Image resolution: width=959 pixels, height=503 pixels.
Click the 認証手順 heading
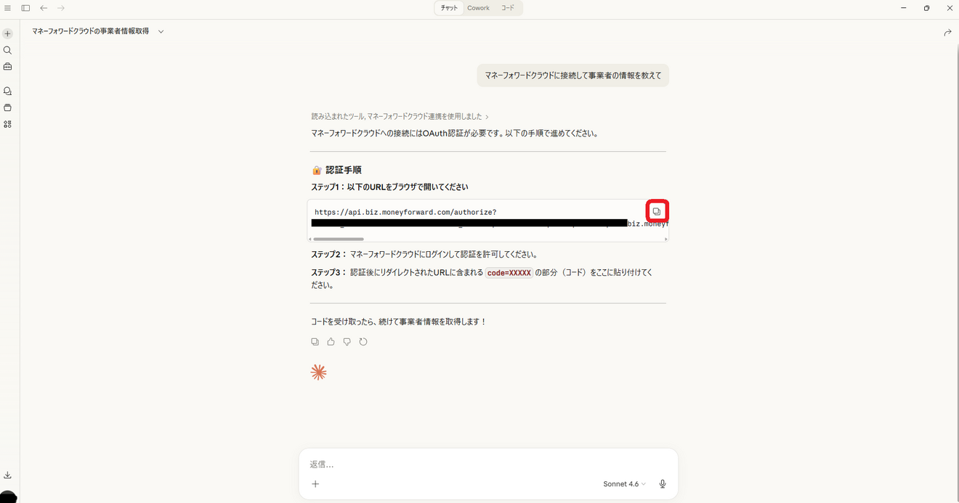pos(344,170)
